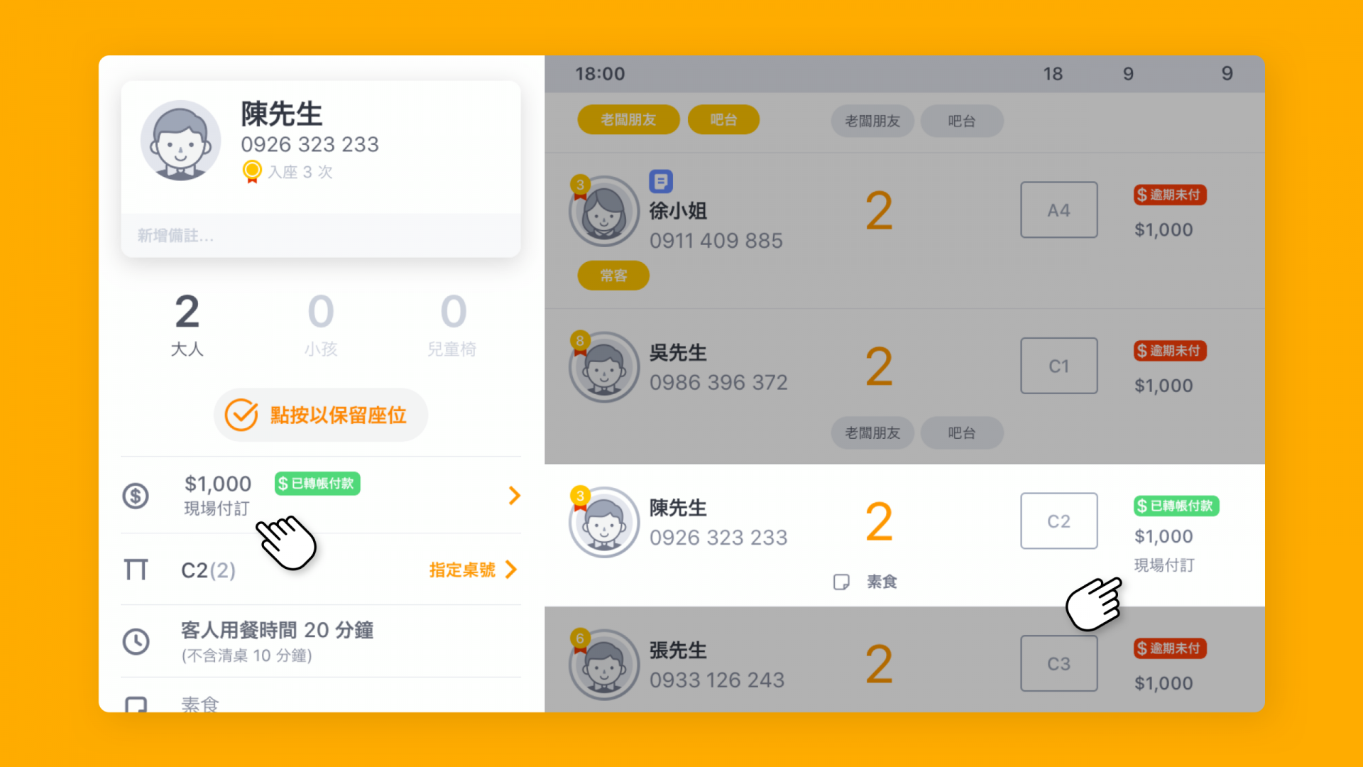Click the blue note icon above 徐小姐
Screen dimensions: 1363x767
661,182
